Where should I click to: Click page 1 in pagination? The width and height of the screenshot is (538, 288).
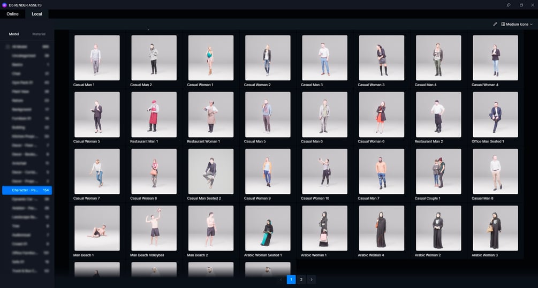coord(291,280)
